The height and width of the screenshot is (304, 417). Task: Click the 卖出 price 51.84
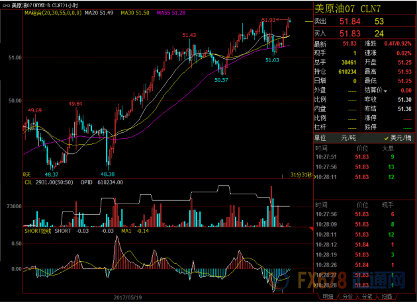pos(349,21)
